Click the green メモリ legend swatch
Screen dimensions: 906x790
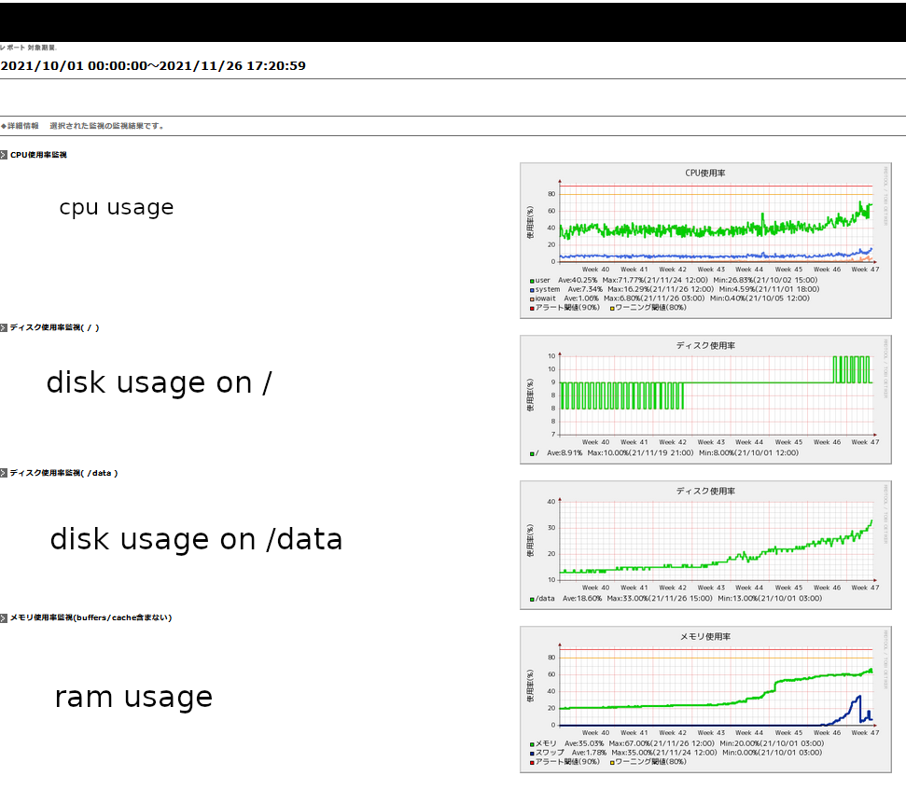pos(532,744)
